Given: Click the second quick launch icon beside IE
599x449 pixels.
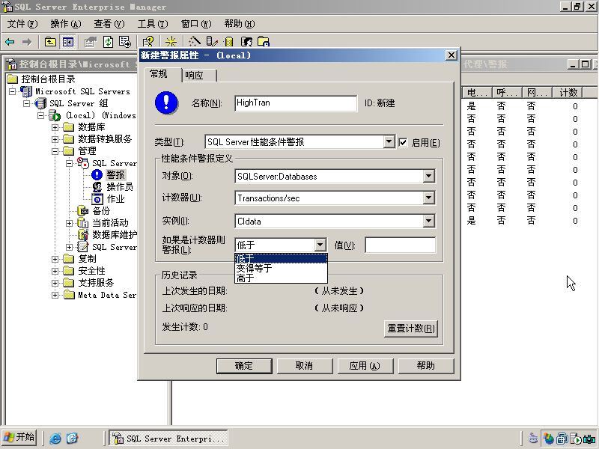Looking at the screenshot, I should tap(72, 438).
